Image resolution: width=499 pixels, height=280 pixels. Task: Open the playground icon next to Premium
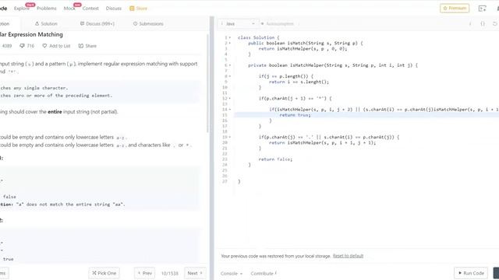(x=482, y=9)
